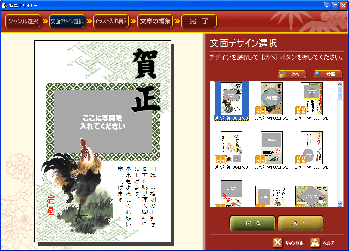This screenshot has width=349, height=251.
Task: Click the 参照 browse magnifier button
Action: (x=328, y=74)
